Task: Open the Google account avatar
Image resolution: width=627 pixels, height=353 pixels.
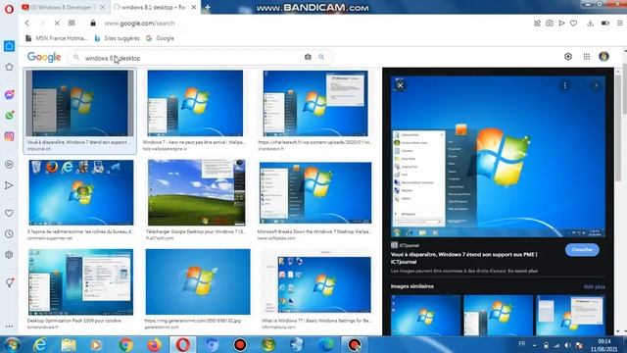Action: [603, 57]
